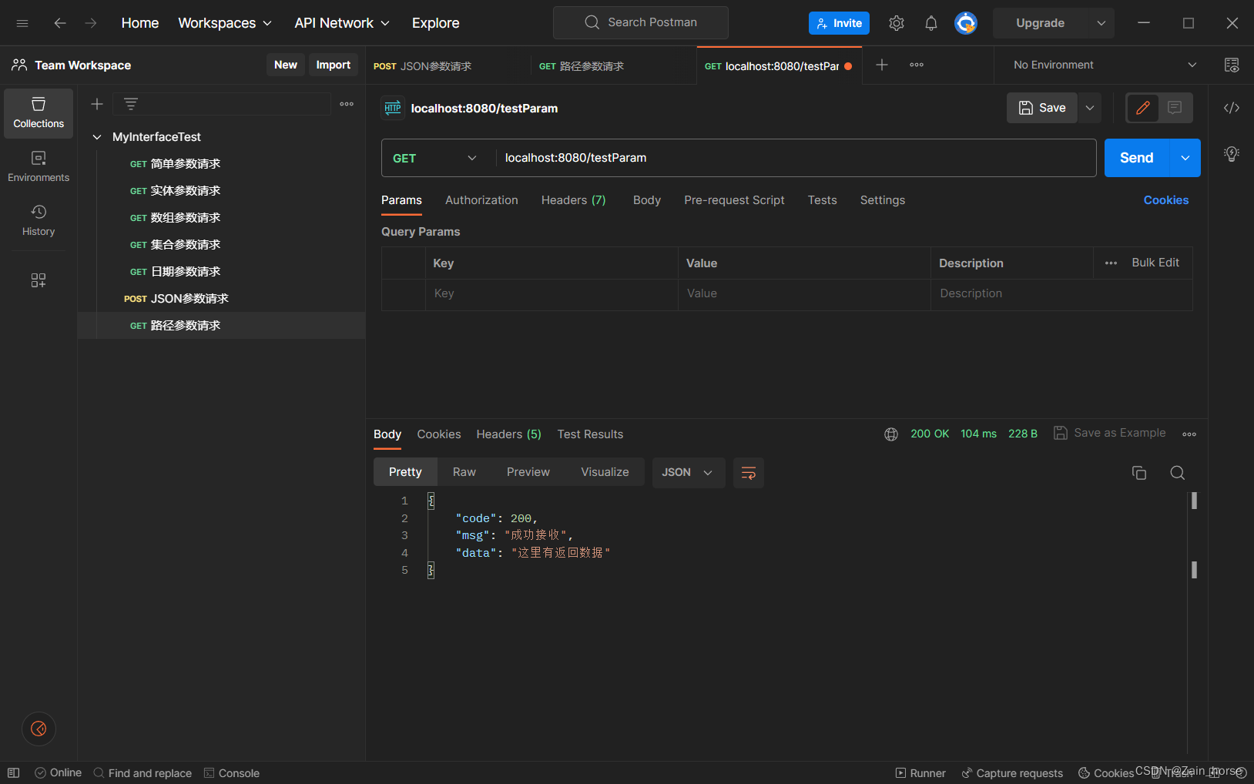Open the Tests tab
The height and width of the screenshot is (784, 1254).
click(x=822, y=200)
